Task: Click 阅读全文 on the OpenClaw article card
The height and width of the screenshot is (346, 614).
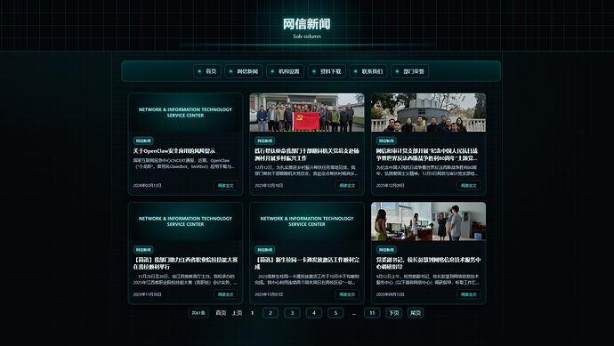Action: [225, 186]
